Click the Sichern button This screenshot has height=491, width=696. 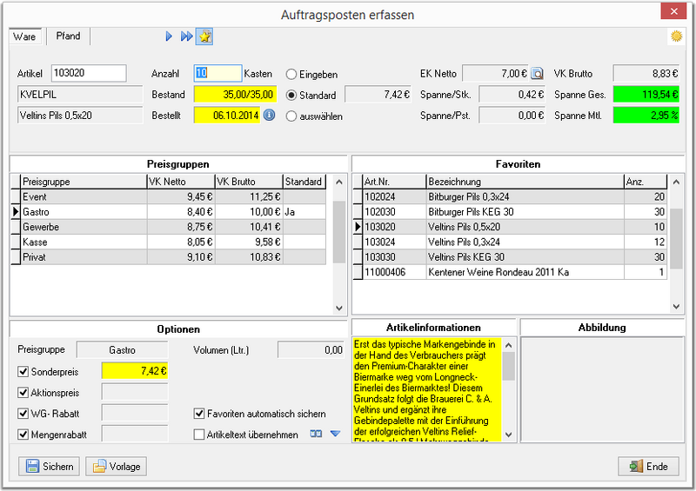tap(49, 466)
